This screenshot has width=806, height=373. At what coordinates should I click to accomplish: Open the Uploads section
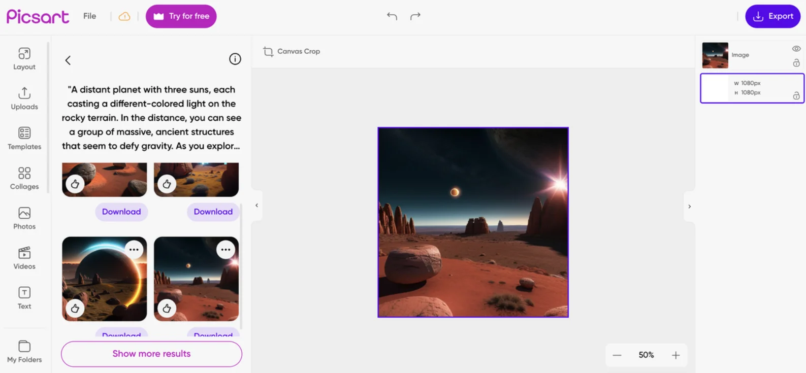[24, 98]
